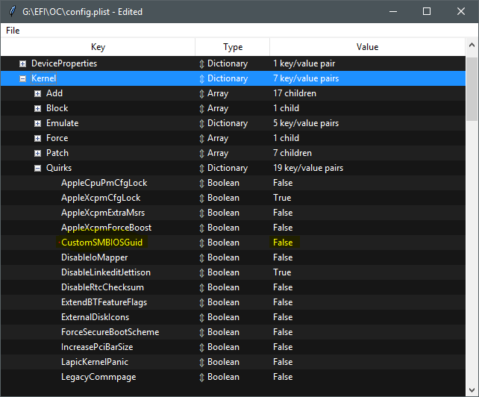Click the Key column header
The width and height of the screenshot is (479, 397).
98,47
